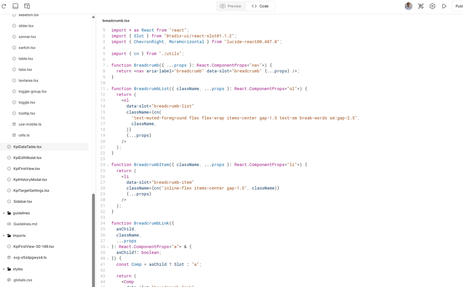The height and width of the screenshot is (287, 463).
Task: Click the tabs.tsx file icon
Action: coord(14,69)
